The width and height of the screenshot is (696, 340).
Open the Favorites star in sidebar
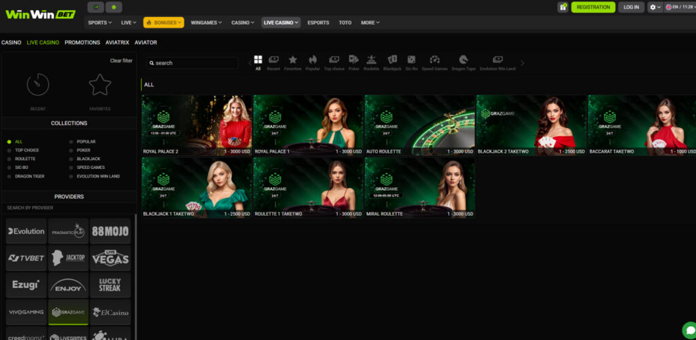coord(100,84)
